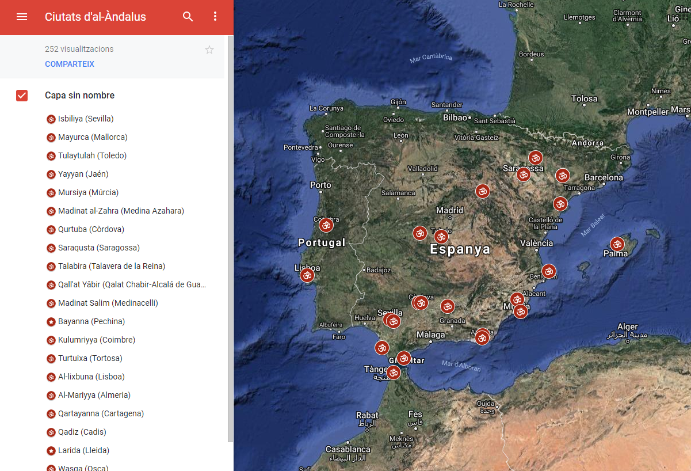
Task: Select Qurtuba (Còrdova) in the sidebar
Action: (91, 230)
